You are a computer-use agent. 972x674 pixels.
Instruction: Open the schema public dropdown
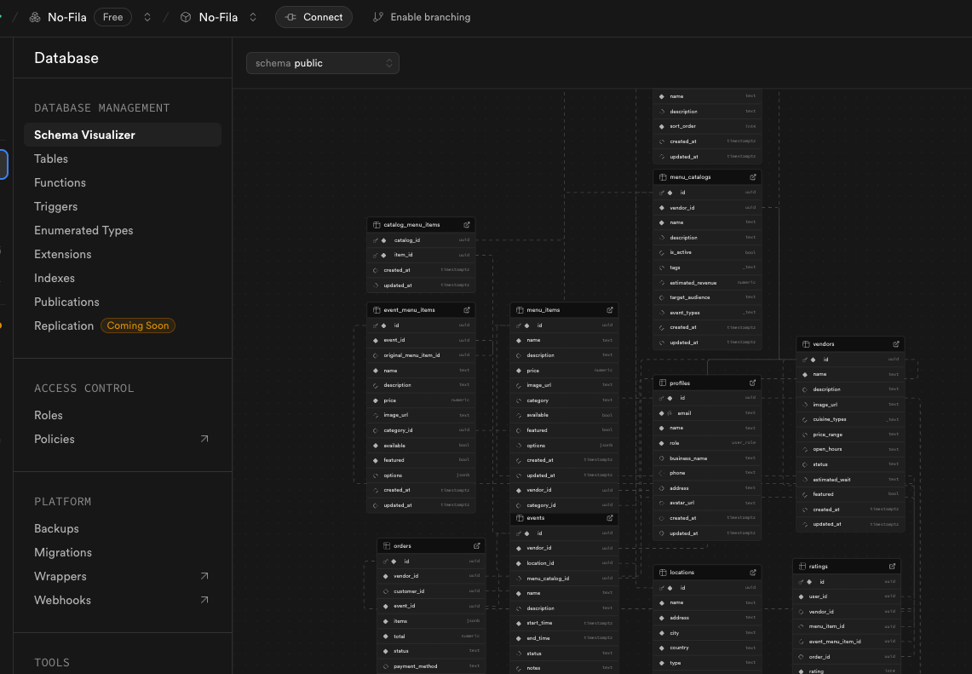pyautogui.click(x=322, y=63)
